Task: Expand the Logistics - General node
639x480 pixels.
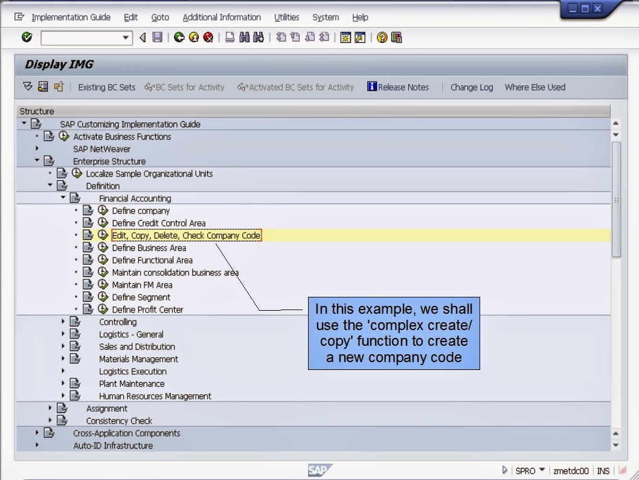Action: [63, 334]
